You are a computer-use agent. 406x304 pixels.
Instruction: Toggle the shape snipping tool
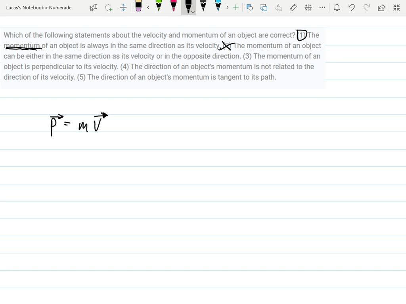pos(250,7)
